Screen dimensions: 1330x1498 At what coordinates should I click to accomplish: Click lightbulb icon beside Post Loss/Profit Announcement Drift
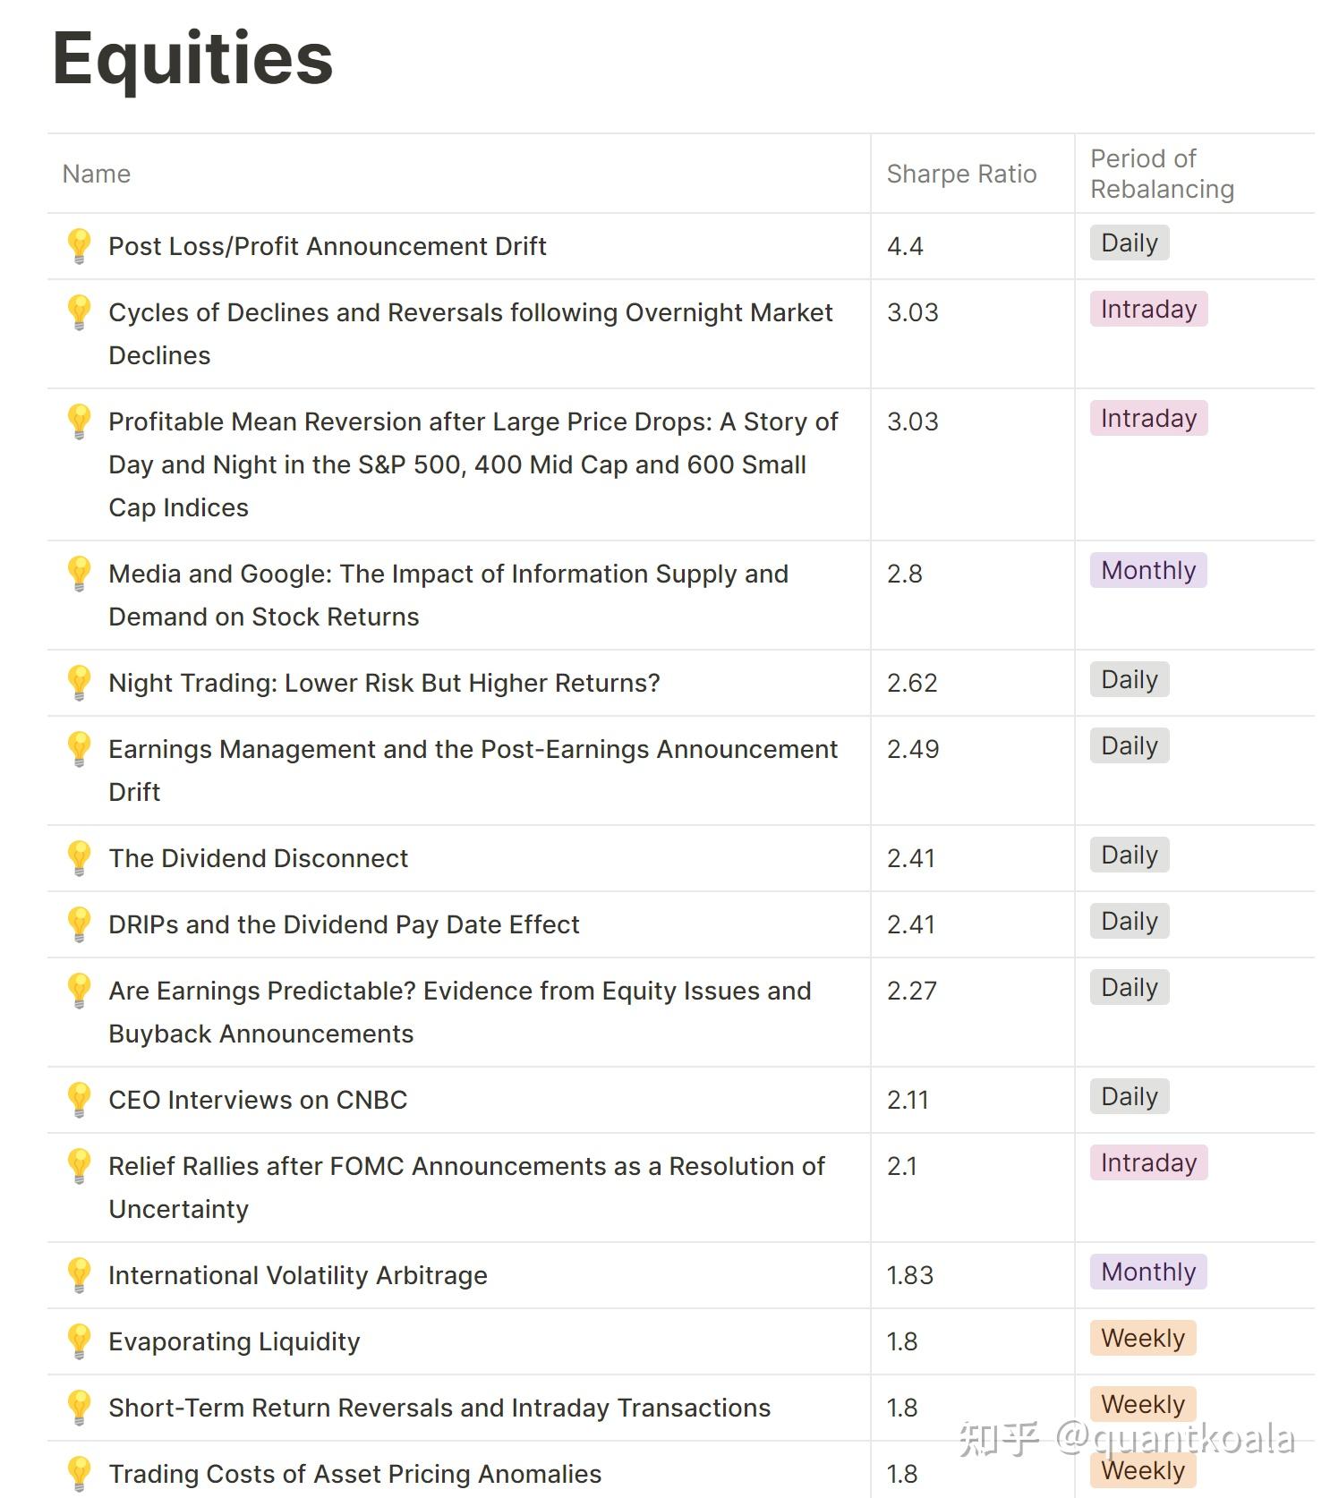tap(79, 246)
